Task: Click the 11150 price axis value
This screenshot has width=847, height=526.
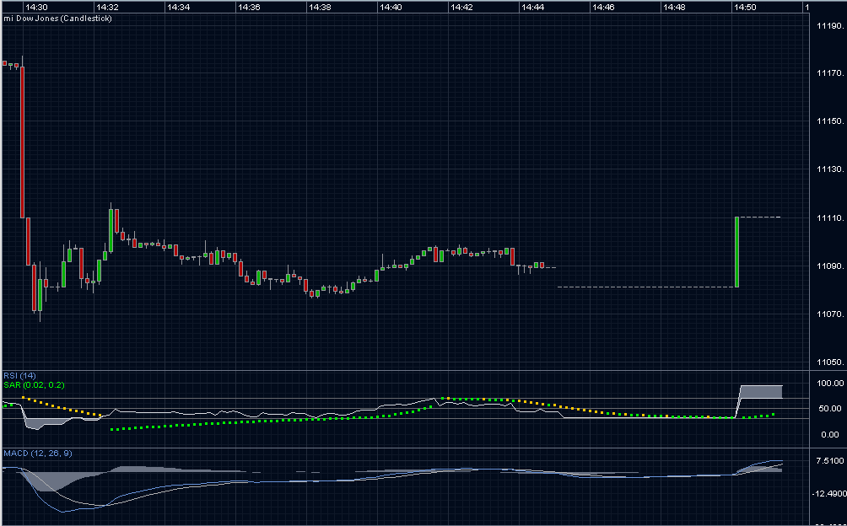Action: pyautogui.click(x=830, y=121)
